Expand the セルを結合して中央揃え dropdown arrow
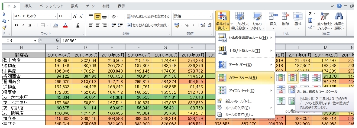The width and height of the screenshot is (357, 128). (x=169, y=25)
